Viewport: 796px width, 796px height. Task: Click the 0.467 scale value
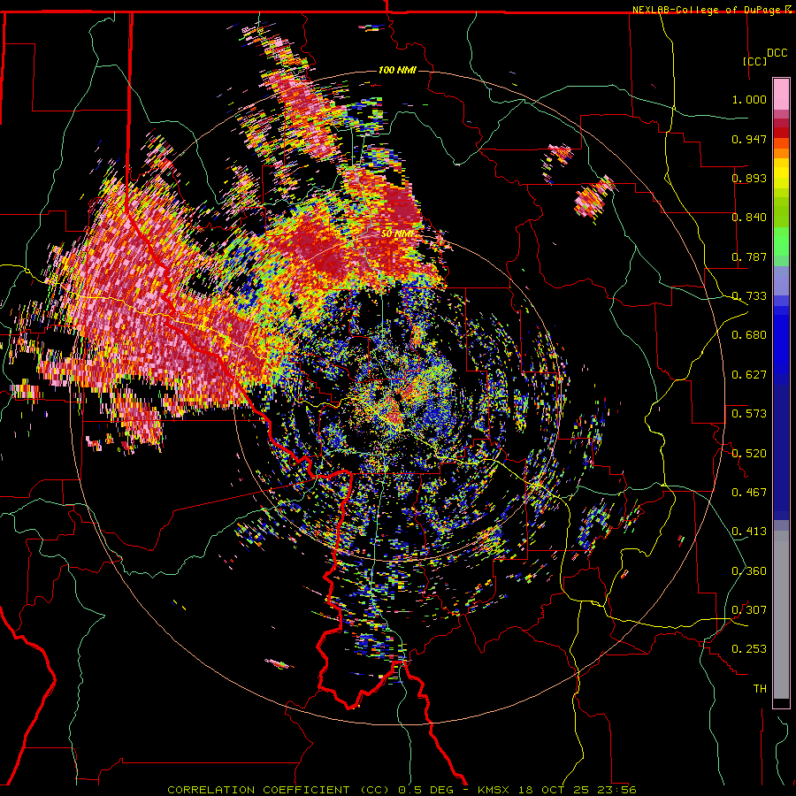pyautogui.click(x=749, y=492)
